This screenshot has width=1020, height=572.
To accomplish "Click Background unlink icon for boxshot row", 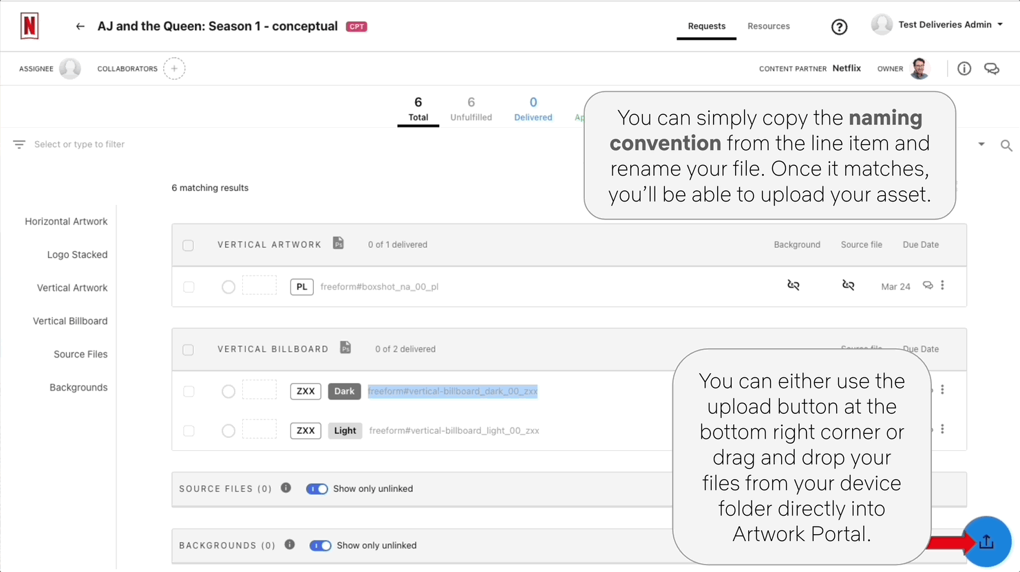I will coord(793,285).
